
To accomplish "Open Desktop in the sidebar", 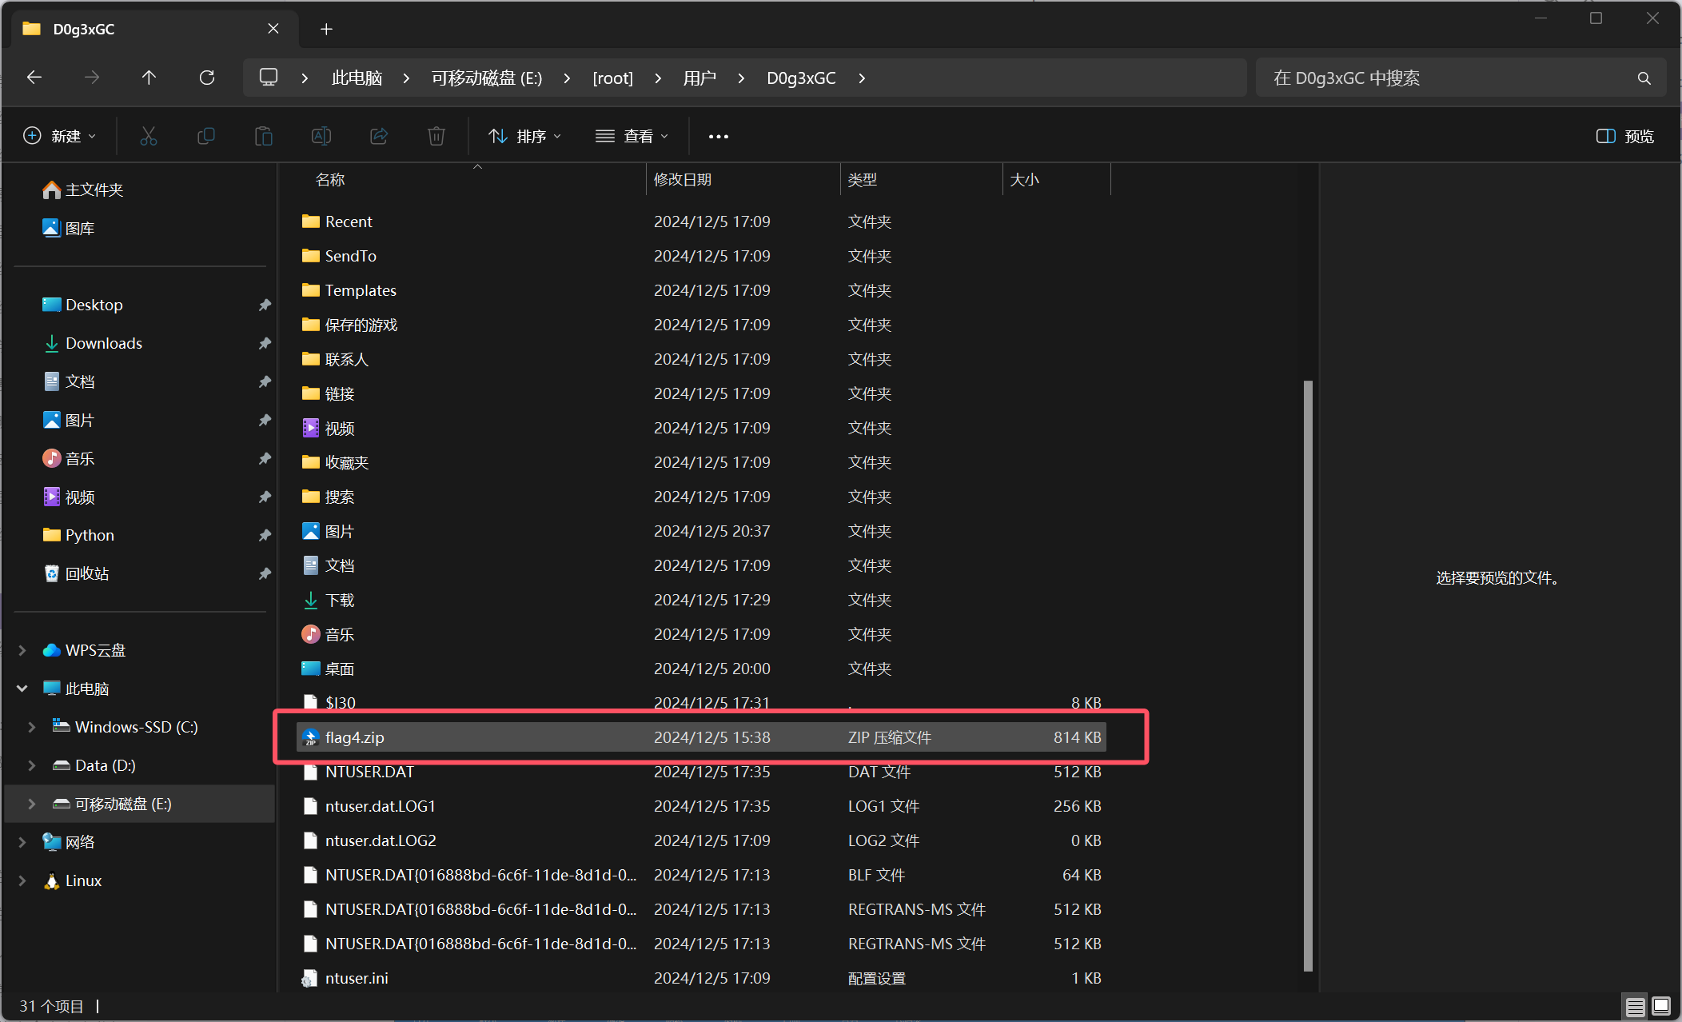I will (x=83, y=305).
